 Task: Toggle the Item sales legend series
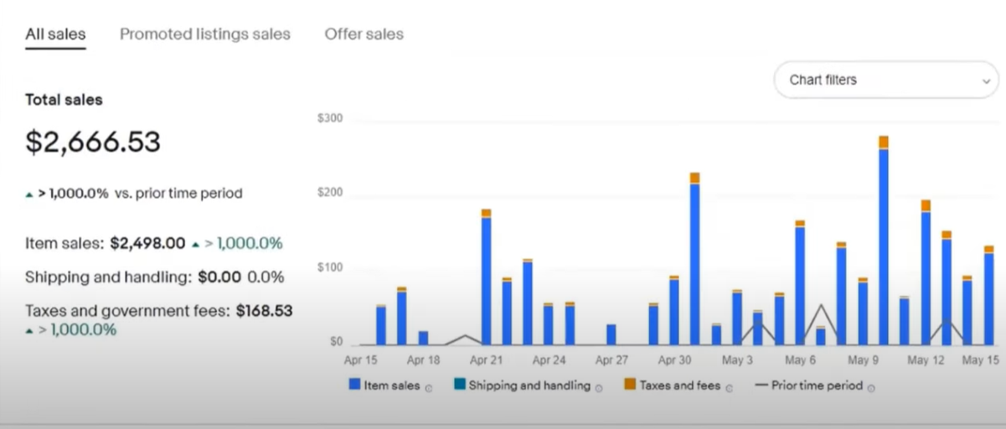tap(392, 385)
